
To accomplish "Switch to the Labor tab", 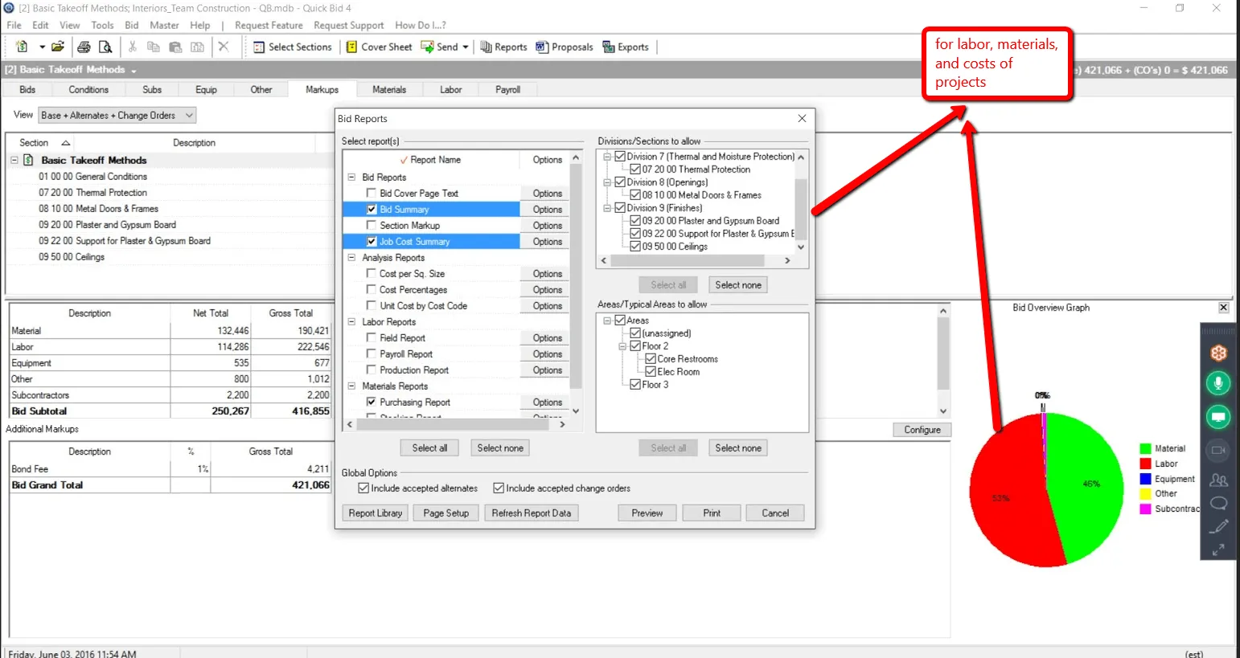I will point(450,89).
